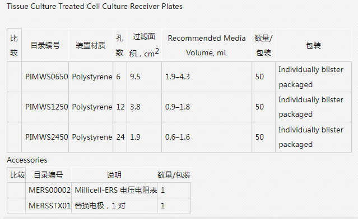The width and height of the screenshot is (358, 219).
Task: Click the 替换电极, 1 对 description
Action: (x=100, y=206)
